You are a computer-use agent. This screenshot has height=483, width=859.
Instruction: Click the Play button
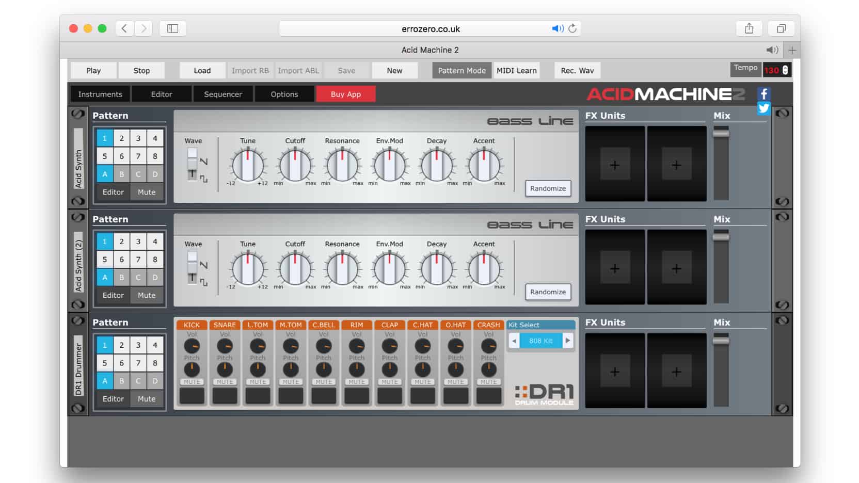coord(93,71)
